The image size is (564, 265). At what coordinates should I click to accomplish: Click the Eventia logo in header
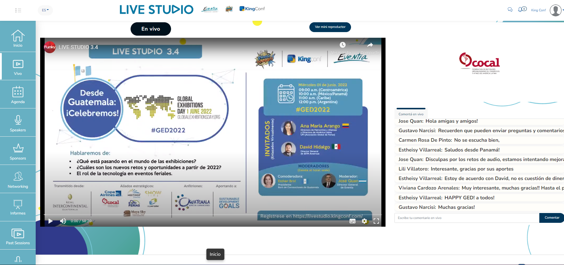pos(210,9)
